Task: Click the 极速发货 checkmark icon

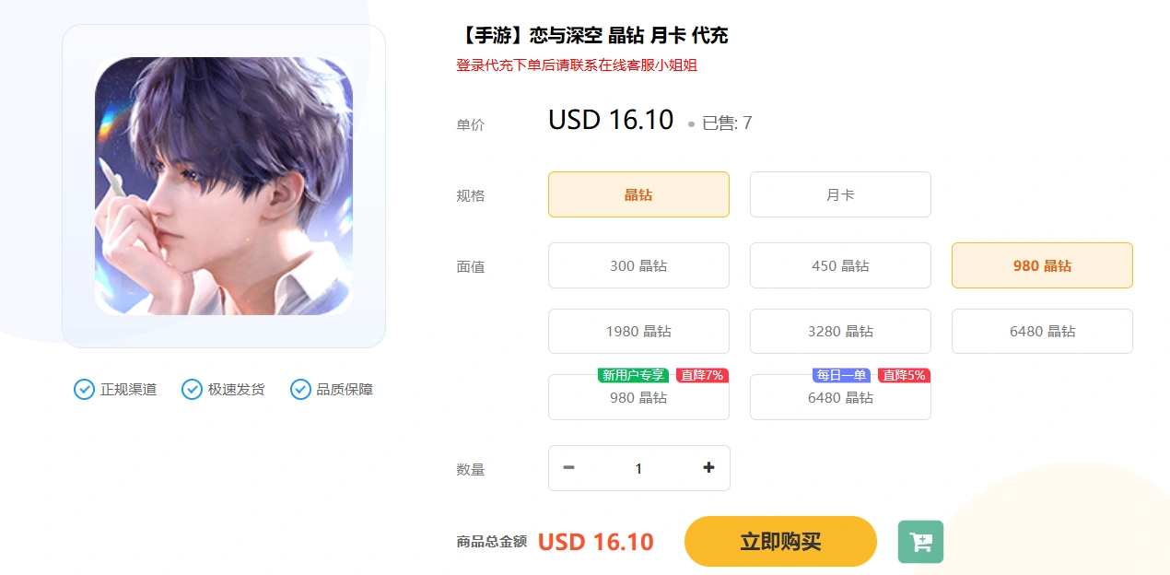Action: (192, 389)
